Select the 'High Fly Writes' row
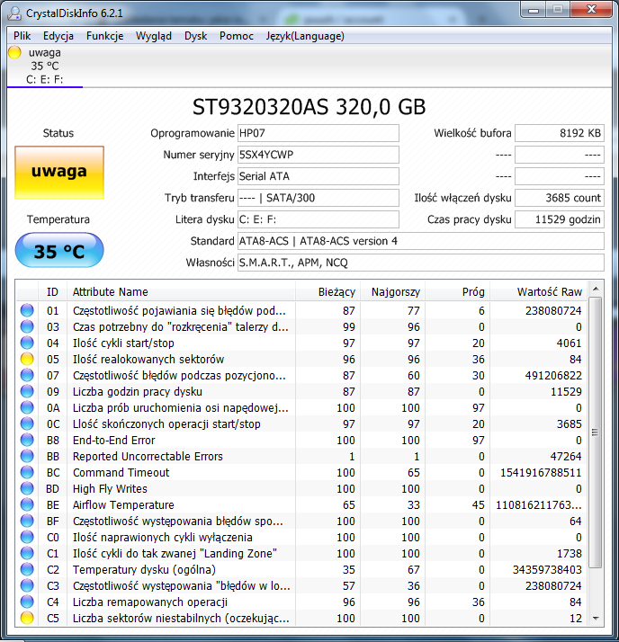Image resolution: width=619 pixels, height=642 pixels. [302, 488]
